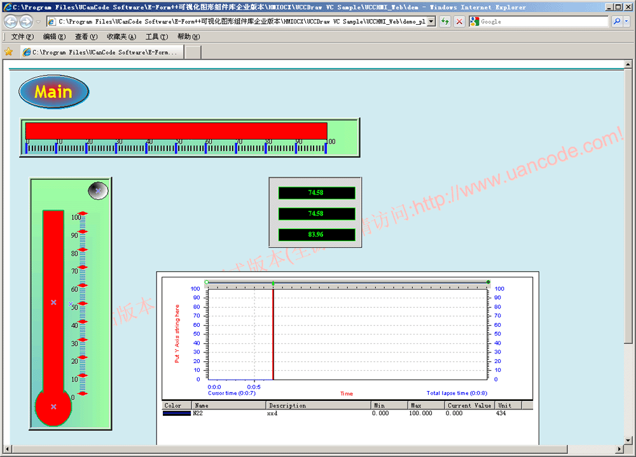Click the Current Value column header
Viewport: 636px width, 457px height.
pos(469,405)
